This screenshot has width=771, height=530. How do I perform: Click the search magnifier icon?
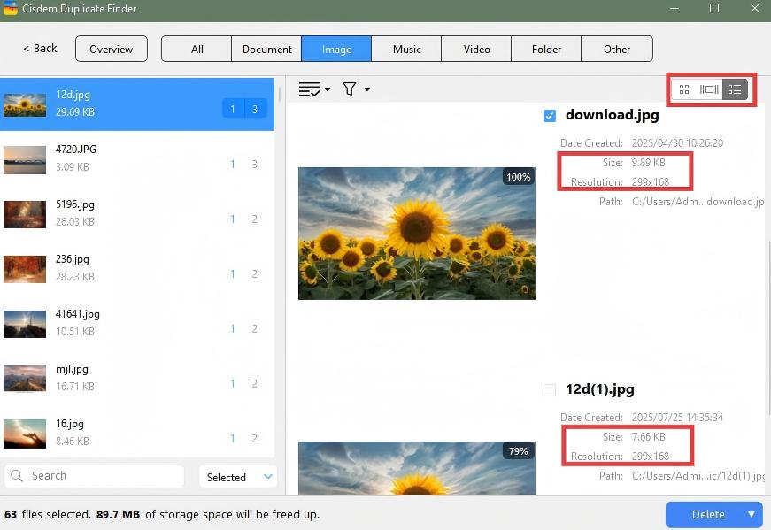point(17,475)
